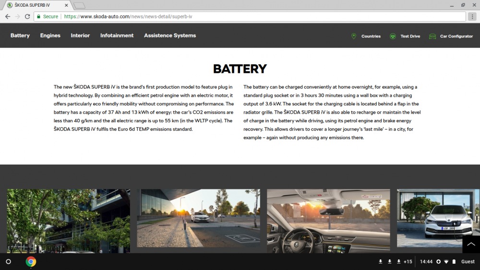Open the Car Configurator link
The width and height of the screenshot is (480, 270).
pyautogui.click(x=456, y=36)
